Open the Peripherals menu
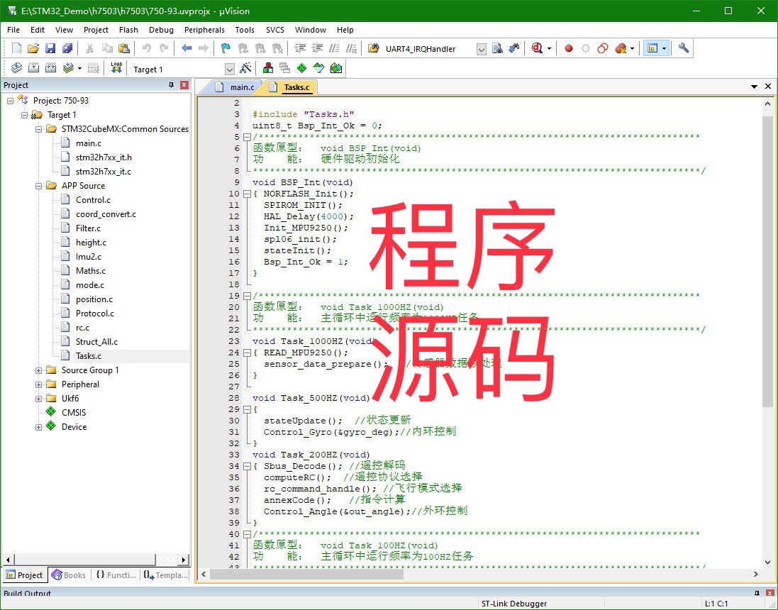 point(204,30)
